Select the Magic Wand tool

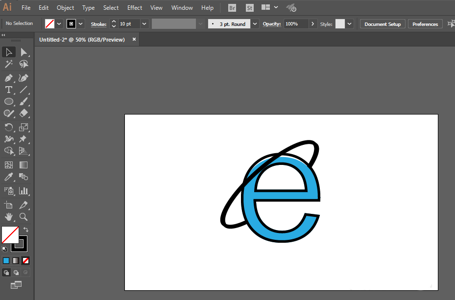[9, 64]
